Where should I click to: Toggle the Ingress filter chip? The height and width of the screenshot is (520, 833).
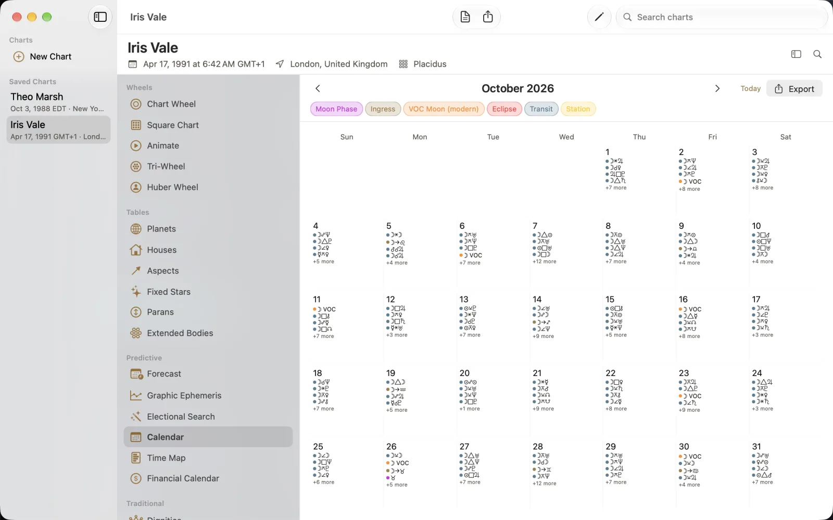383,109
